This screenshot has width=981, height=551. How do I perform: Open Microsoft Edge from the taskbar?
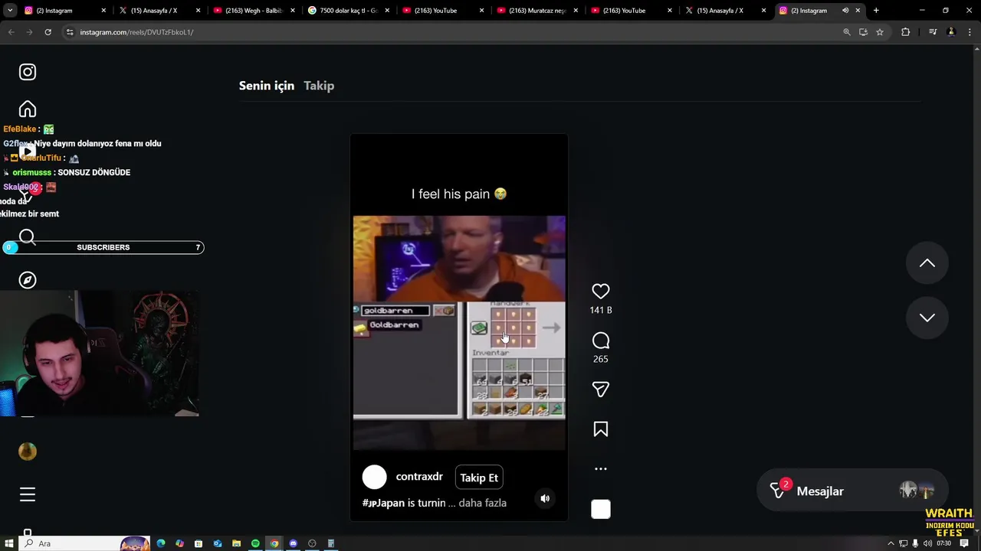tap(161, 543)
